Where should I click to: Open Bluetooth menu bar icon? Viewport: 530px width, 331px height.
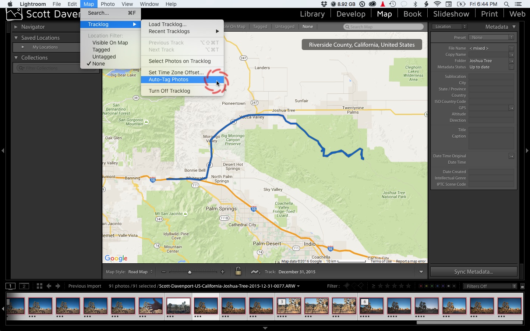[415, 4]
